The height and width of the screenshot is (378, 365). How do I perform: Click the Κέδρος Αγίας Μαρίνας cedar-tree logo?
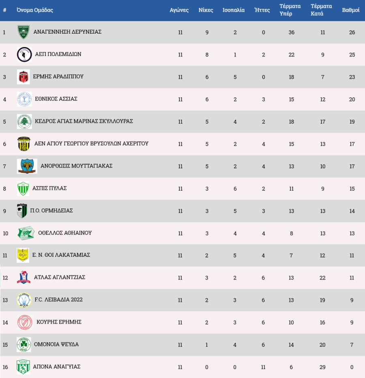coord(24,121)
